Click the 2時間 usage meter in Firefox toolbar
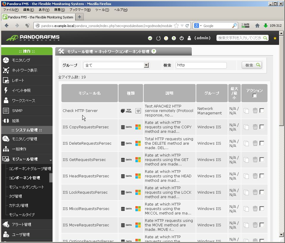Image resolution: width=285 pixels, height=243 pixels. pyautogui.click(x=246, y=26)
